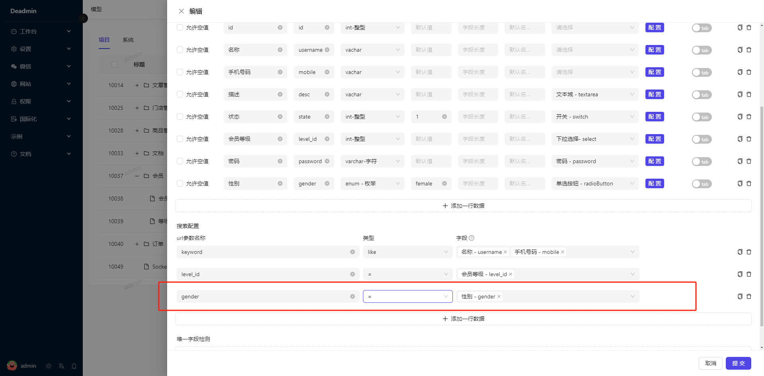Add a row to search configuration
The width and height of the screenshot is (764, 376).
point(463,319)
